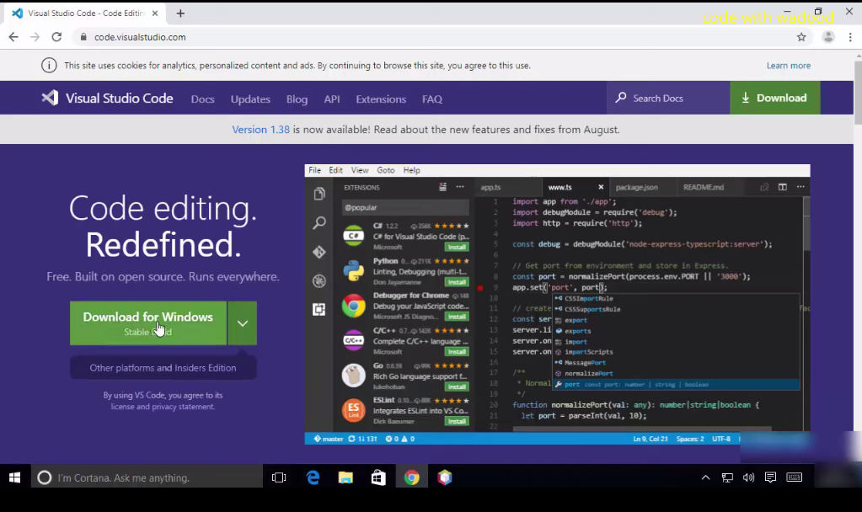Select the Visual Studio Code browser tab

pyautogui.click(x=85, y=13)
